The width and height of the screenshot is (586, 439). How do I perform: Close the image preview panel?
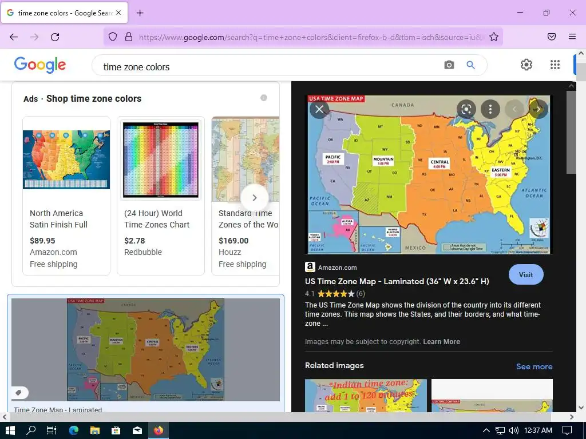pos(319,109)
